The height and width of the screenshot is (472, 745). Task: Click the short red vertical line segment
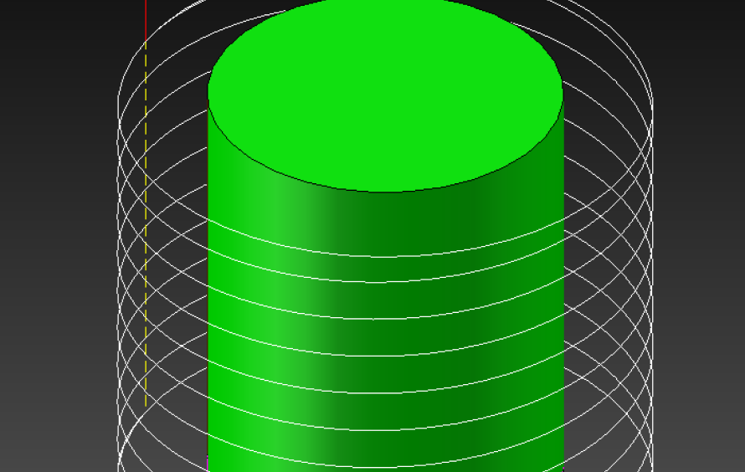[x=146, y=21]
